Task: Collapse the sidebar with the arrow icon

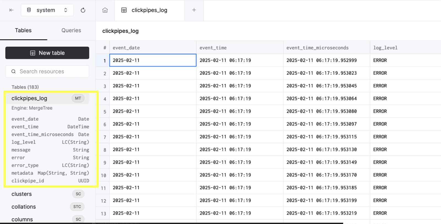Action: [11, 10]
